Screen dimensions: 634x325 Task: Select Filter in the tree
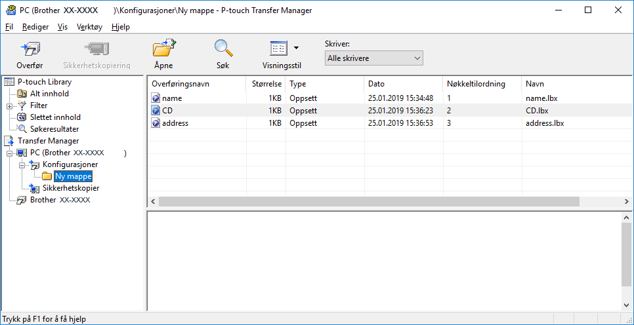(39, 105)
